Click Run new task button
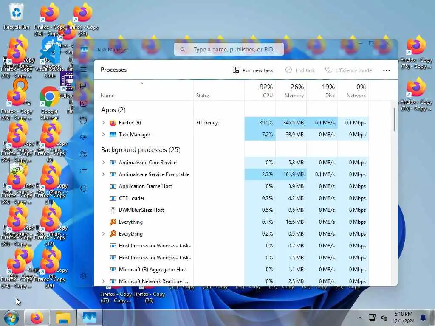The image size is (435, 326). point(253,70)
